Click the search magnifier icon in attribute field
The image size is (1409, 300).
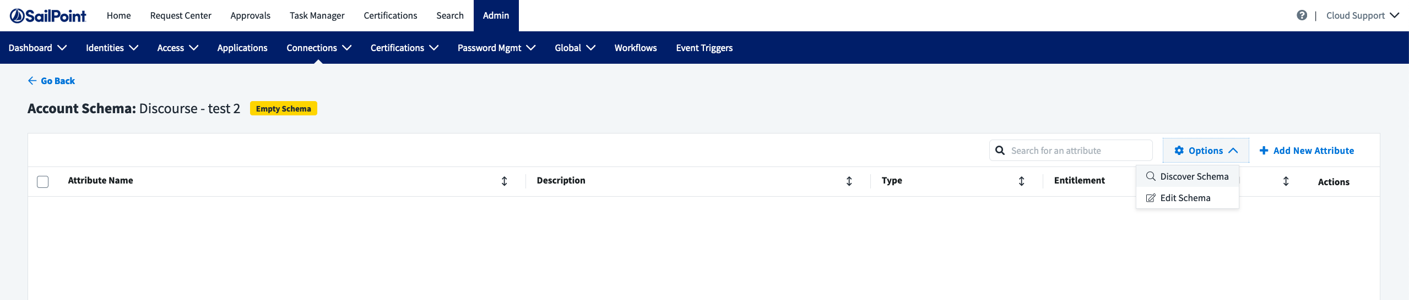click(x=1000, y=151)
